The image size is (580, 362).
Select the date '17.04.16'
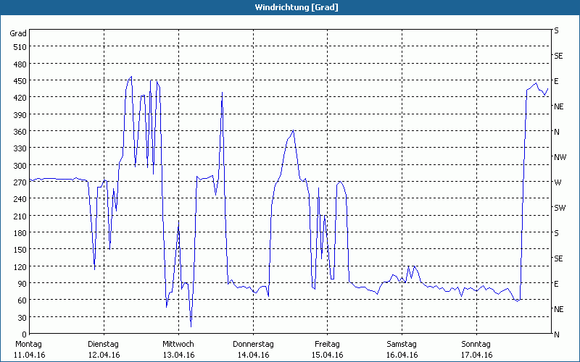[476, 355]
